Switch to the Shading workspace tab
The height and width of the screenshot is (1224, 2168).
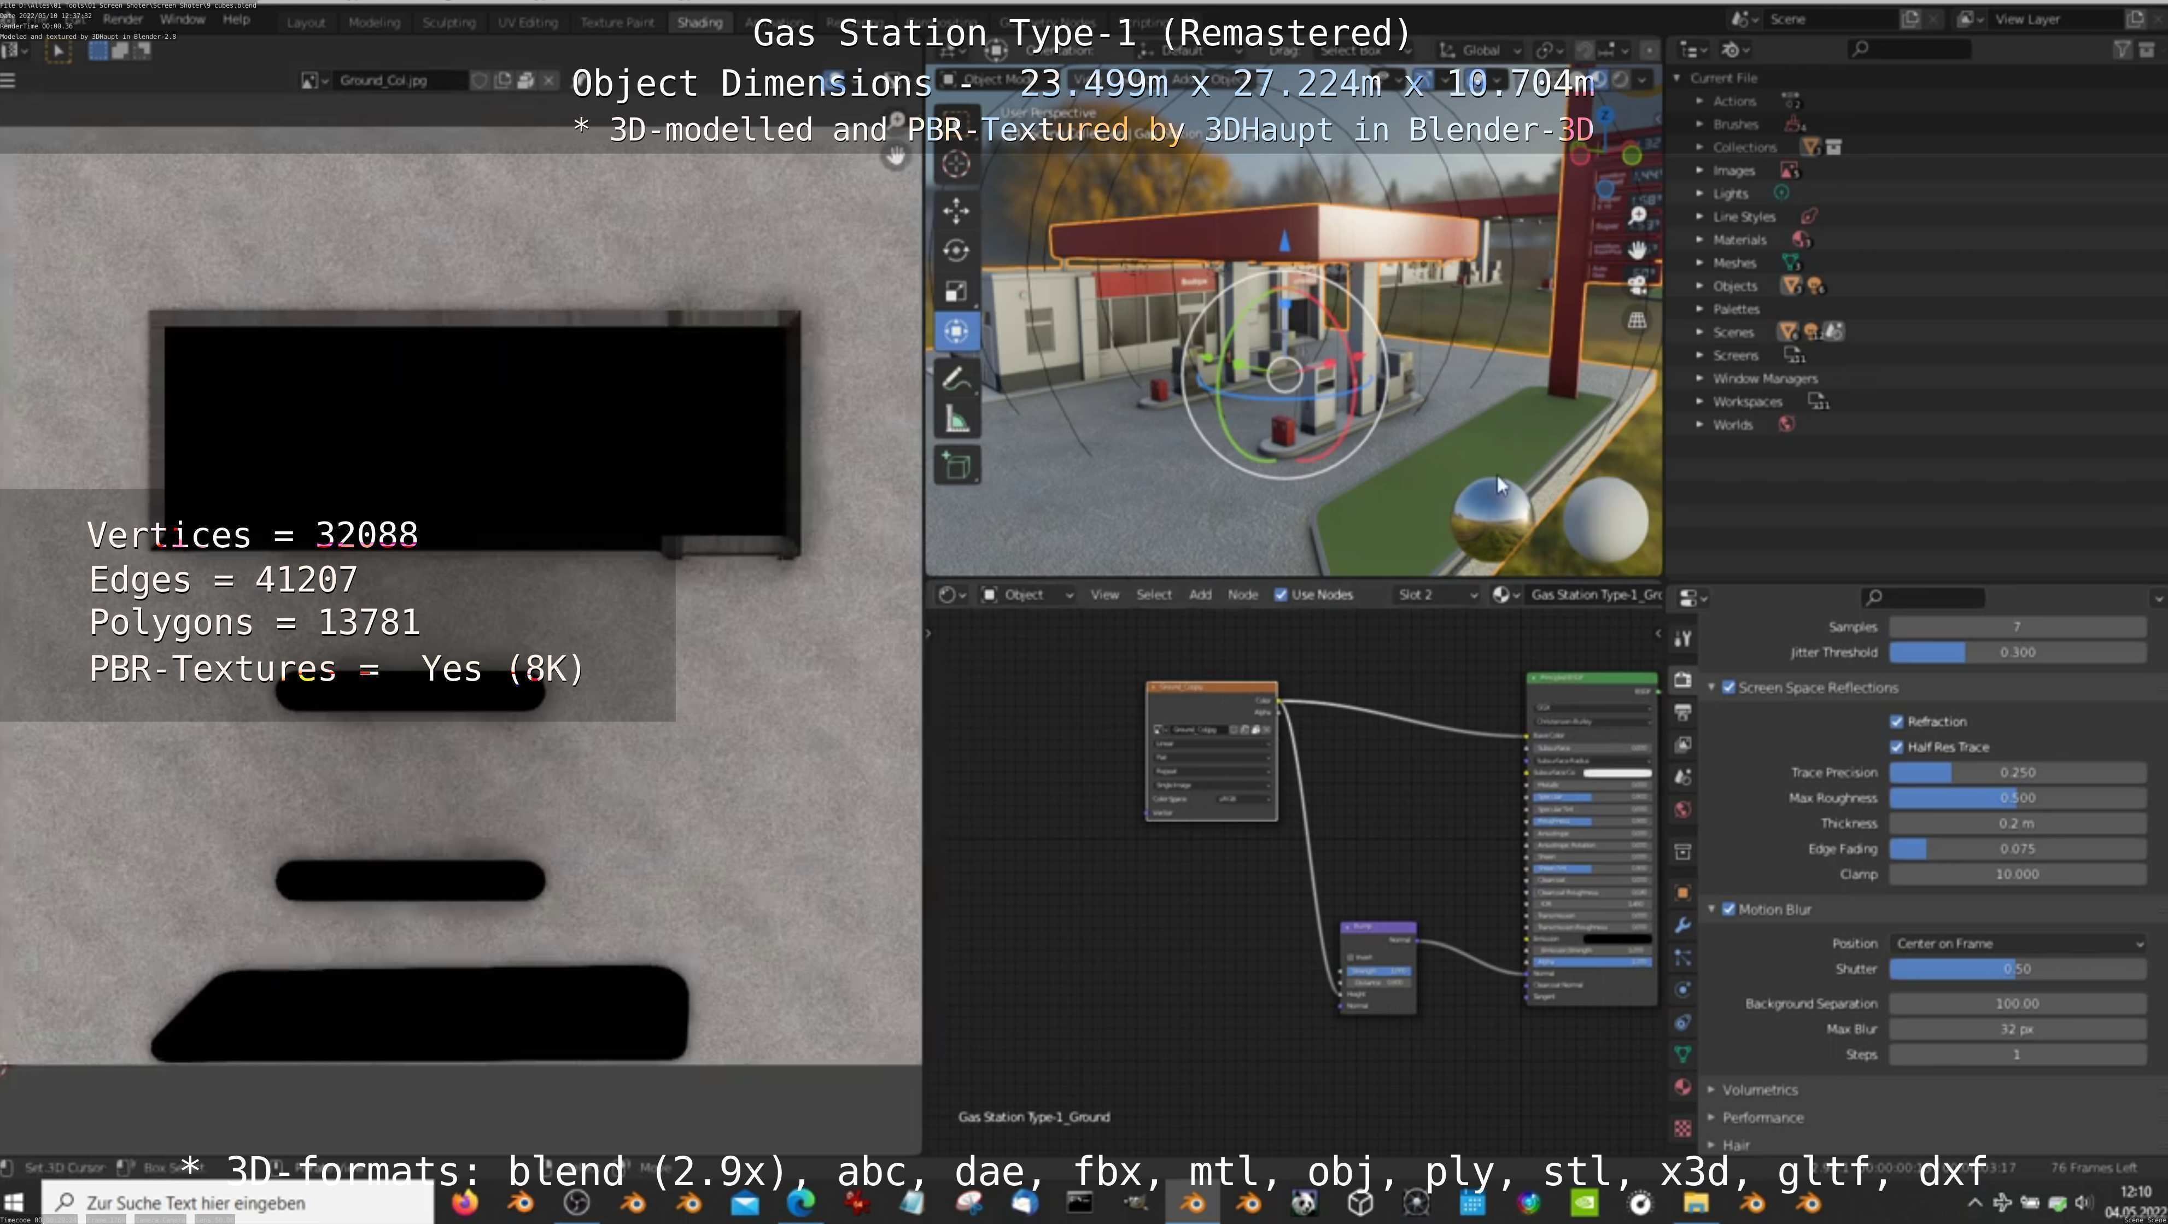point(699,23)
